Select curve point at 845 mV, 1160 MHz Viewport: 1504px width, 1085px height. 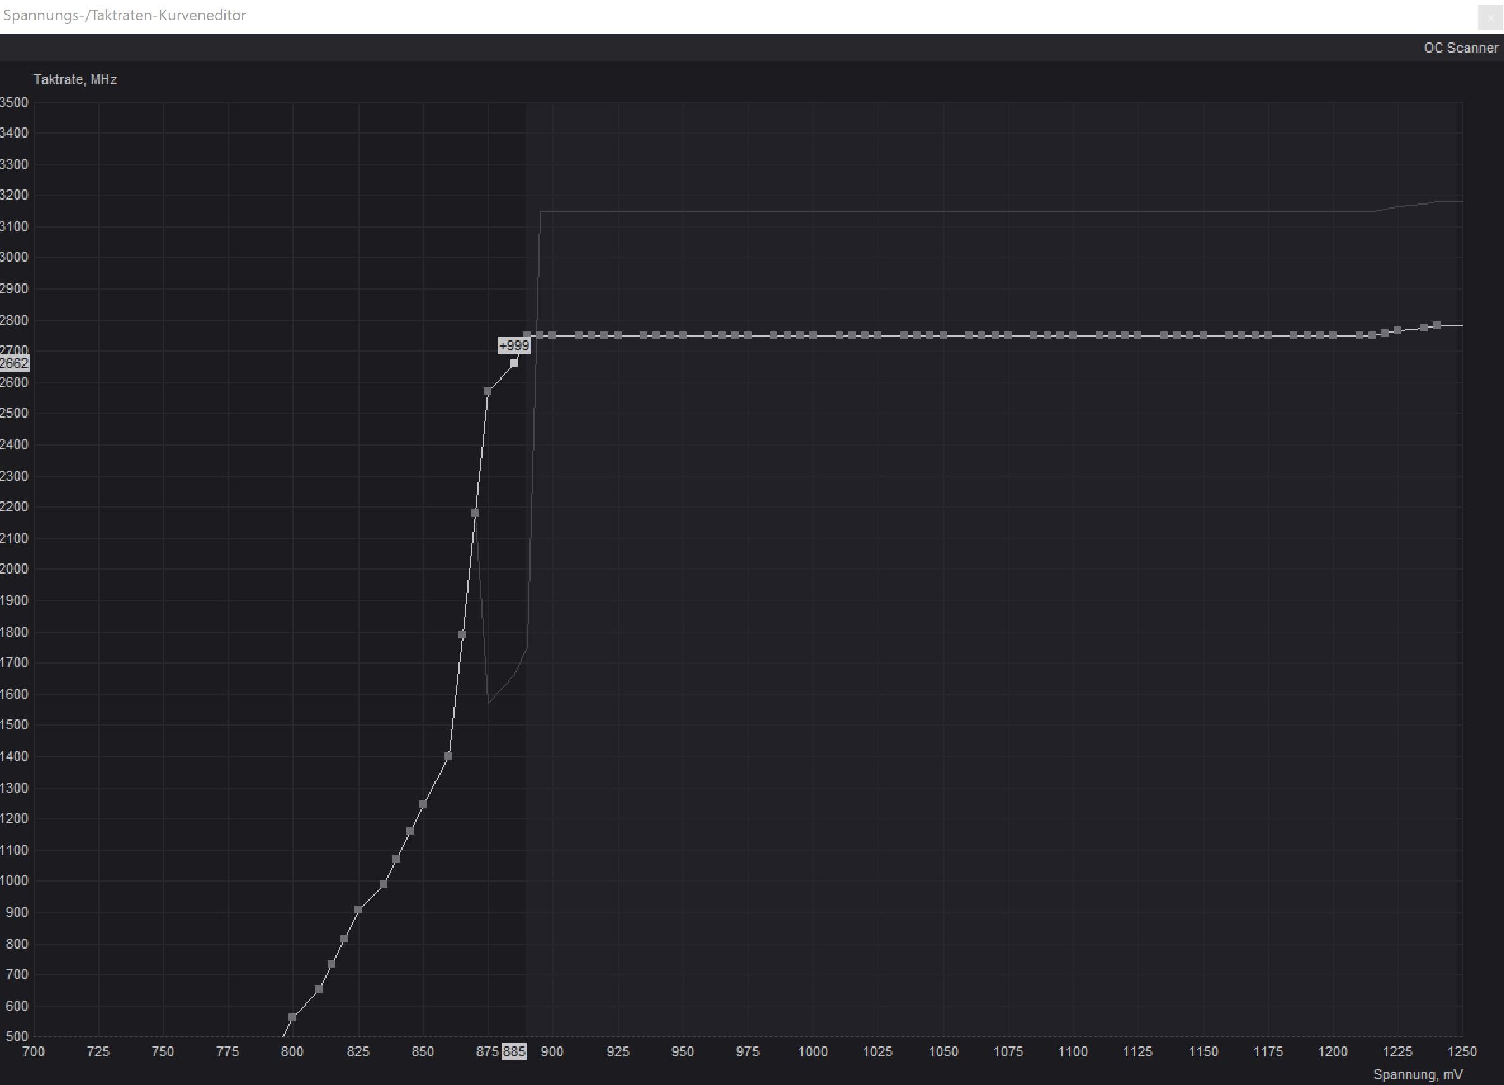(410, 831)
